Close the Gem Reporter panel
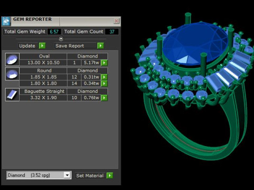Viewport: 254px width, 190px height. 116,21
